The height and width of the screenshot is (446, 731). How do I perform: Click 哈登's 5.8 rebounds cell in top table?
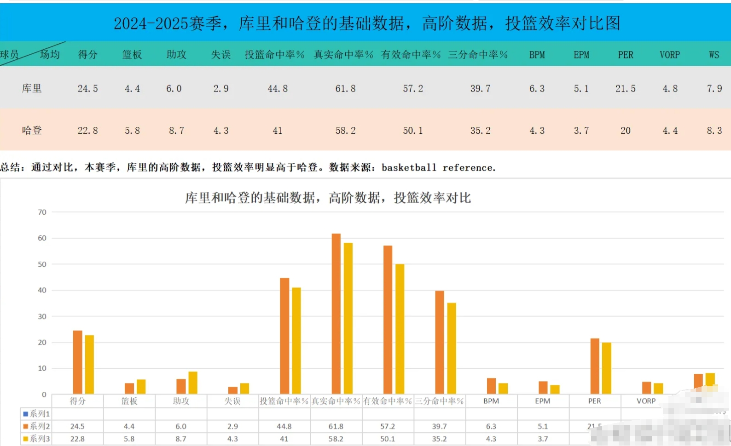132,131
